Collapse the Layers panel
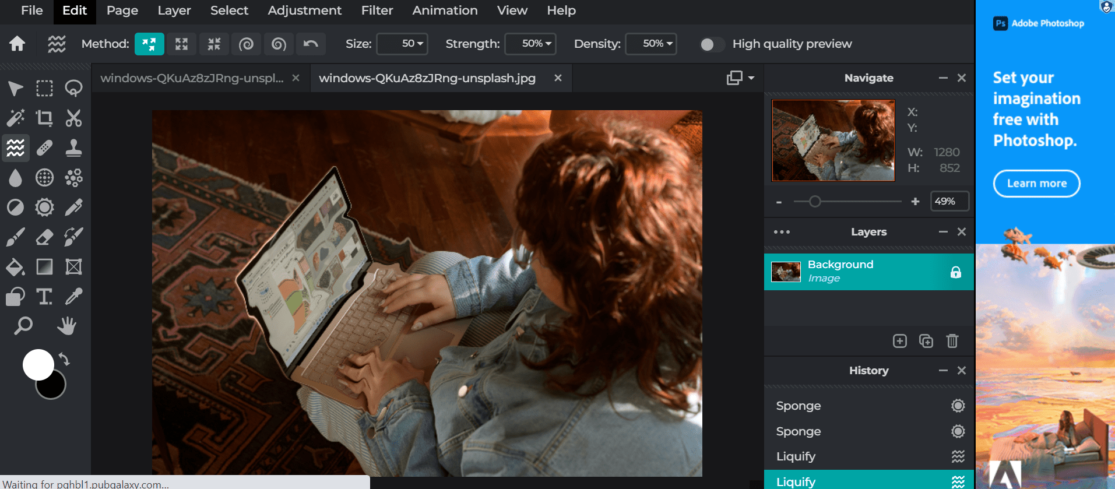 pos(943,232)
